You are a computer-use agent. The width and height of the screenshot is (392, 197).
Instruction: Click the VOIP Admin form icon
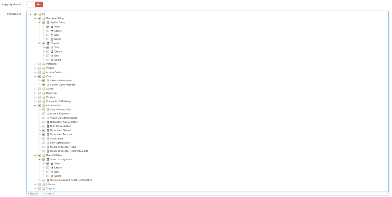(x=48, y=139)
